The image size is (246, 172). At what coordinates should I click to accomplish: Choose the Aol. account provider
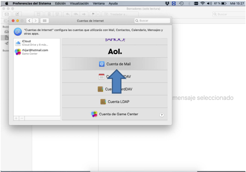(114, 51)
